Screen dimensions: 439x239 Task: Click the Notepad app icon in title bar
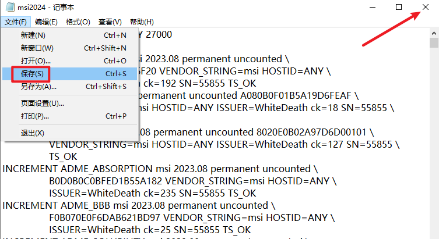click(x=9, y=7)
